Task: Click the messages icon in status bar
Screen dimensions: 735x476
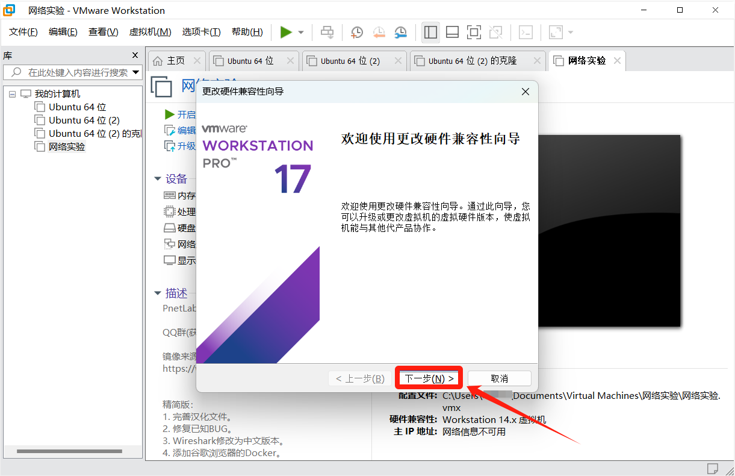Action: 712,468
